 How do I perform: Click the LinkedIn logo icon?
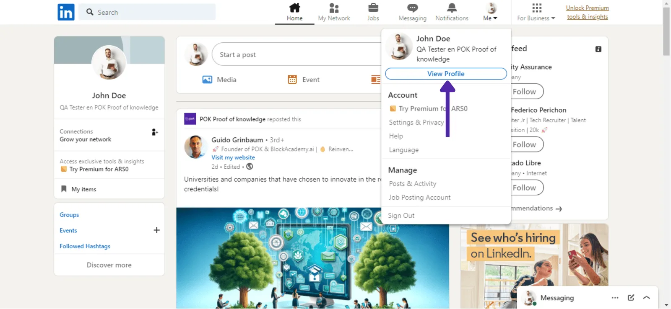coord(66,12)
